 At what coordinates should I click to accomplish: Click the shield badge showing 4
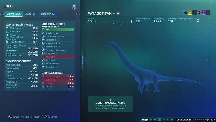pos(198,21)
